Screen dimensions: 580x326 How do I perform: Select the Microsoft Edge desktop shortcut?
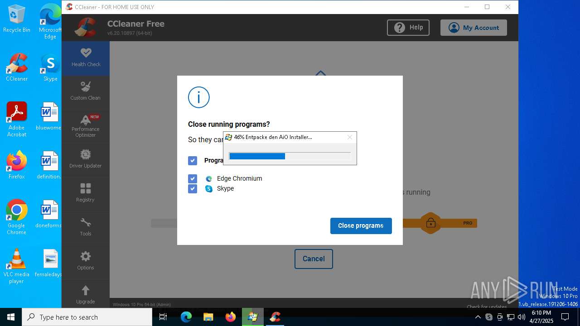click(x=50, y=21)
